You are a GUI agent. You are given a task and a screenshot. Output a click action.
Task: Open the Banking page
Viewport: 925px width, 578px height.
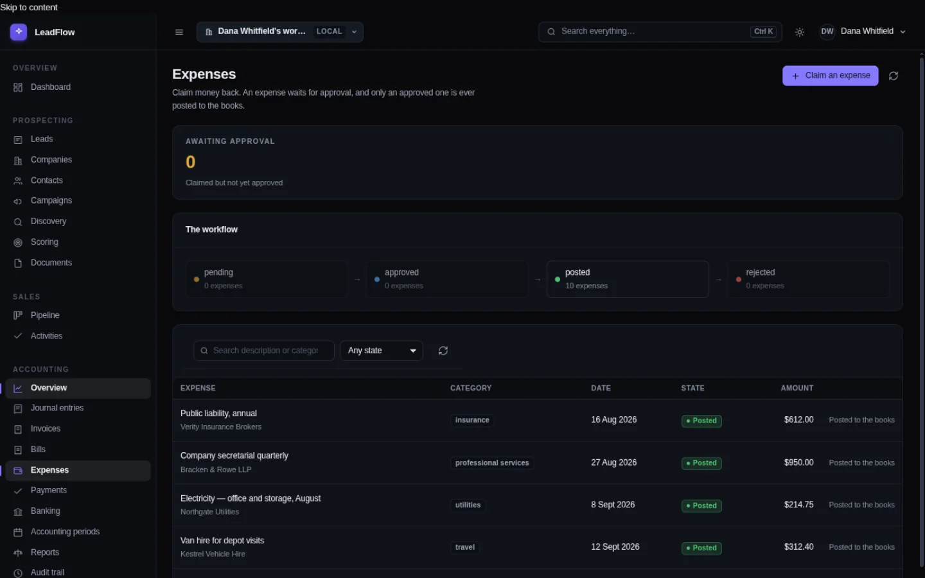pyautogui.click(x=78, y=511)
